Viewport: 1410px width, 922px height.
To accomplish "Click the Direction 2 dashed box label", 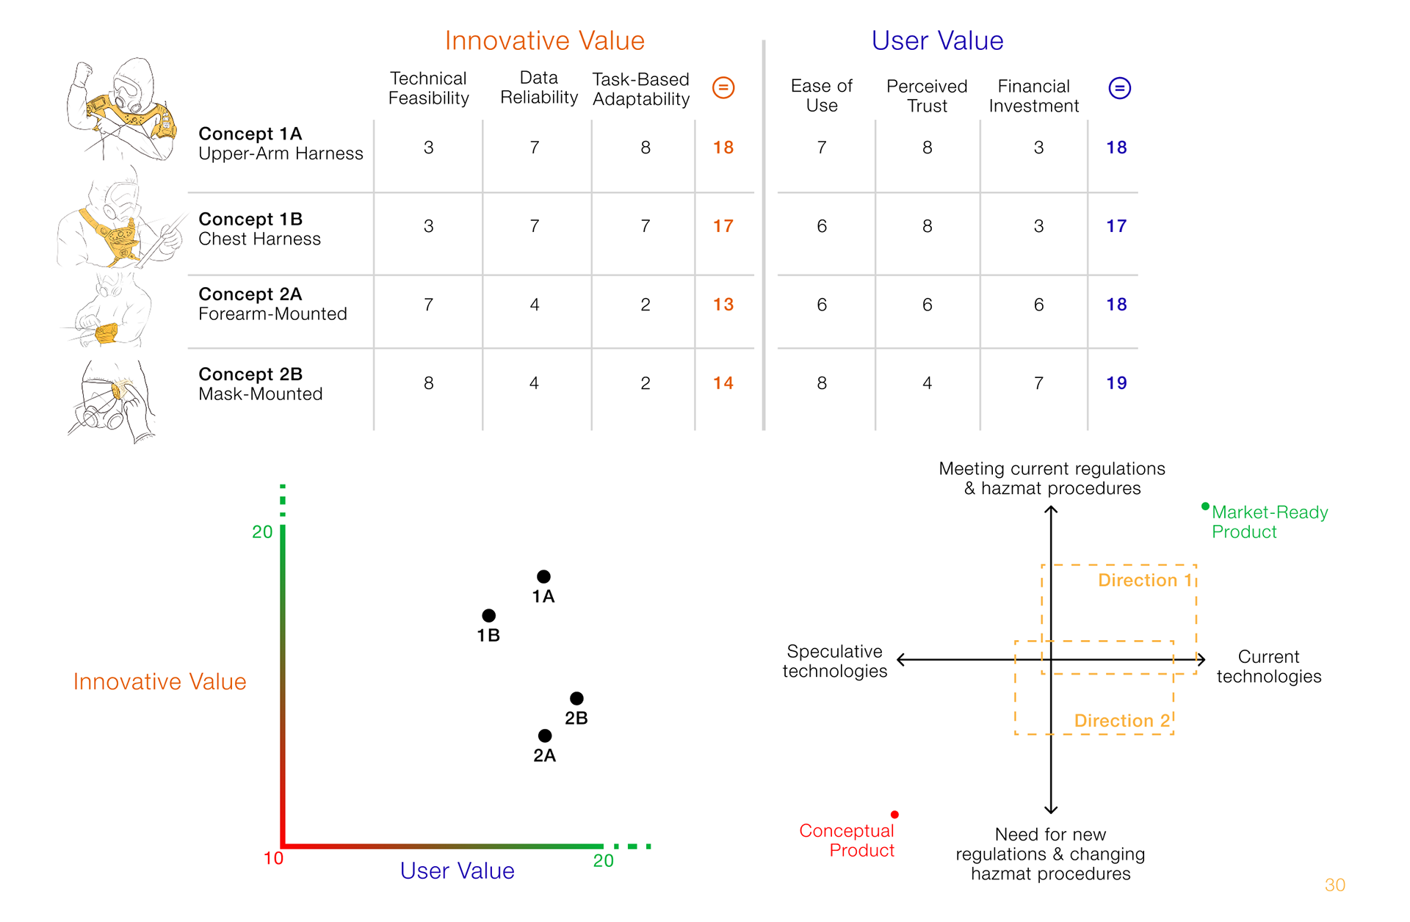I will [1121, 721].
